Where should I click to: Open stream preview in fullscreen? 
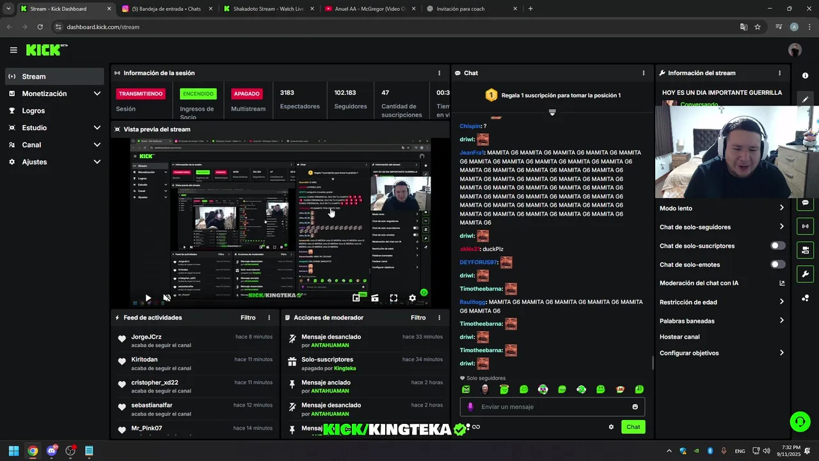coord(394,298)
